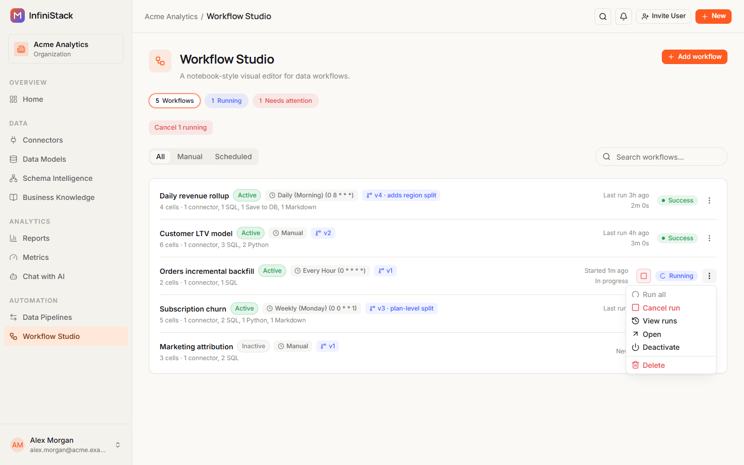Click Marketing attribution workflow name
Screen dimensions: 744x465
196,347
